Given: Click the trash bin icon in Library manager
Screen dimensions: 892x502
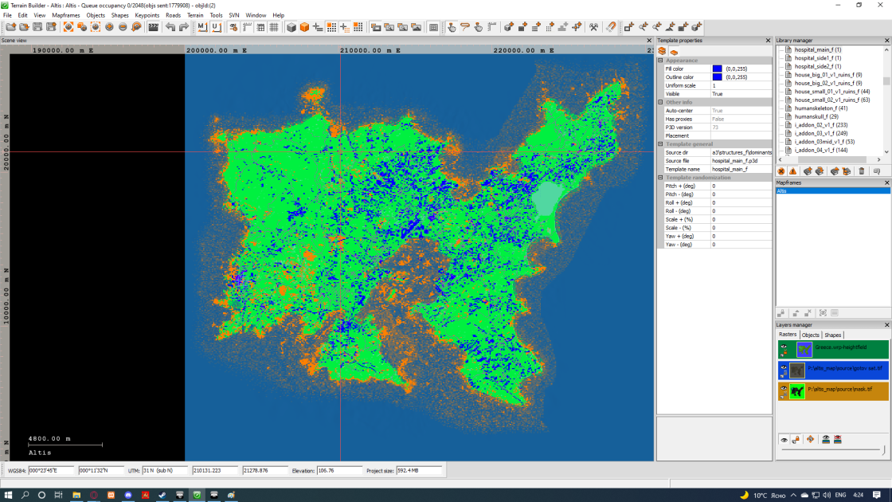Looking at the screenshot, I should (x=861, y=171).
